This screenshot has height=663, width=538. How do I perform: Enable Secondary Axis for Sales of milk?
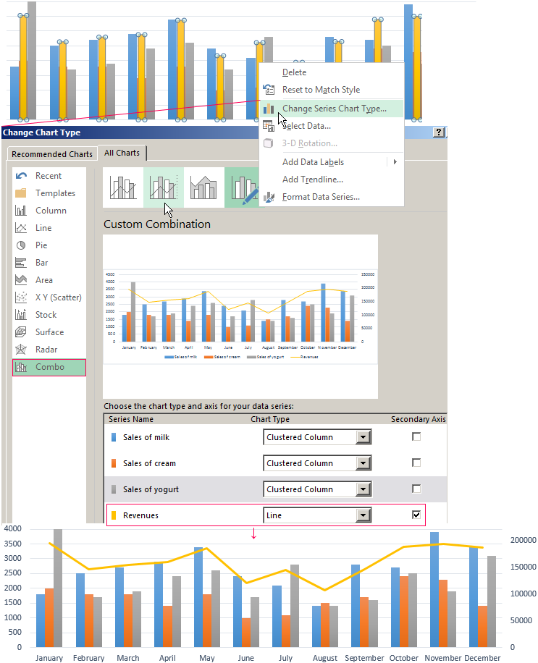click(x=416, y=436)
